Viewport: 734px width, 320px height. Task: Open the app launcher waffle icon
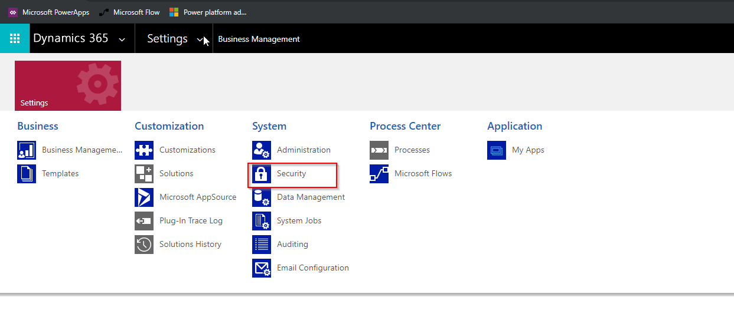(x=15, y=39)
